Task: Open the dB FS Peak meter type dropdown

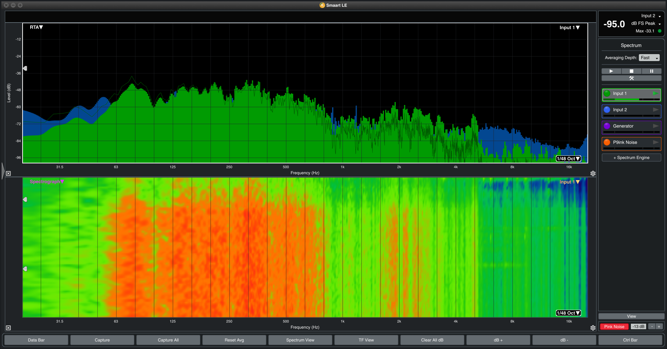Action: [x=646, y=23]
